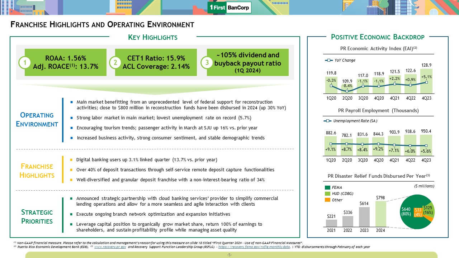The width and height of the screenshot is (459, 258).
Task: Click the $640 (80%) pie segment
Action: point(406,211)
